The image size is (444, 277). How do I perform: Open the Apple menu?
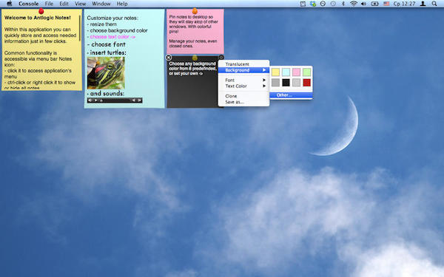9,4
